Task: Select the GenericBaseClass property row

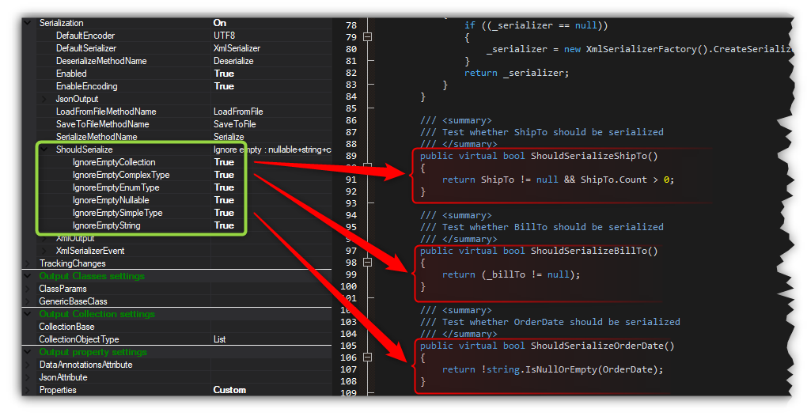Action: (73, 301)
